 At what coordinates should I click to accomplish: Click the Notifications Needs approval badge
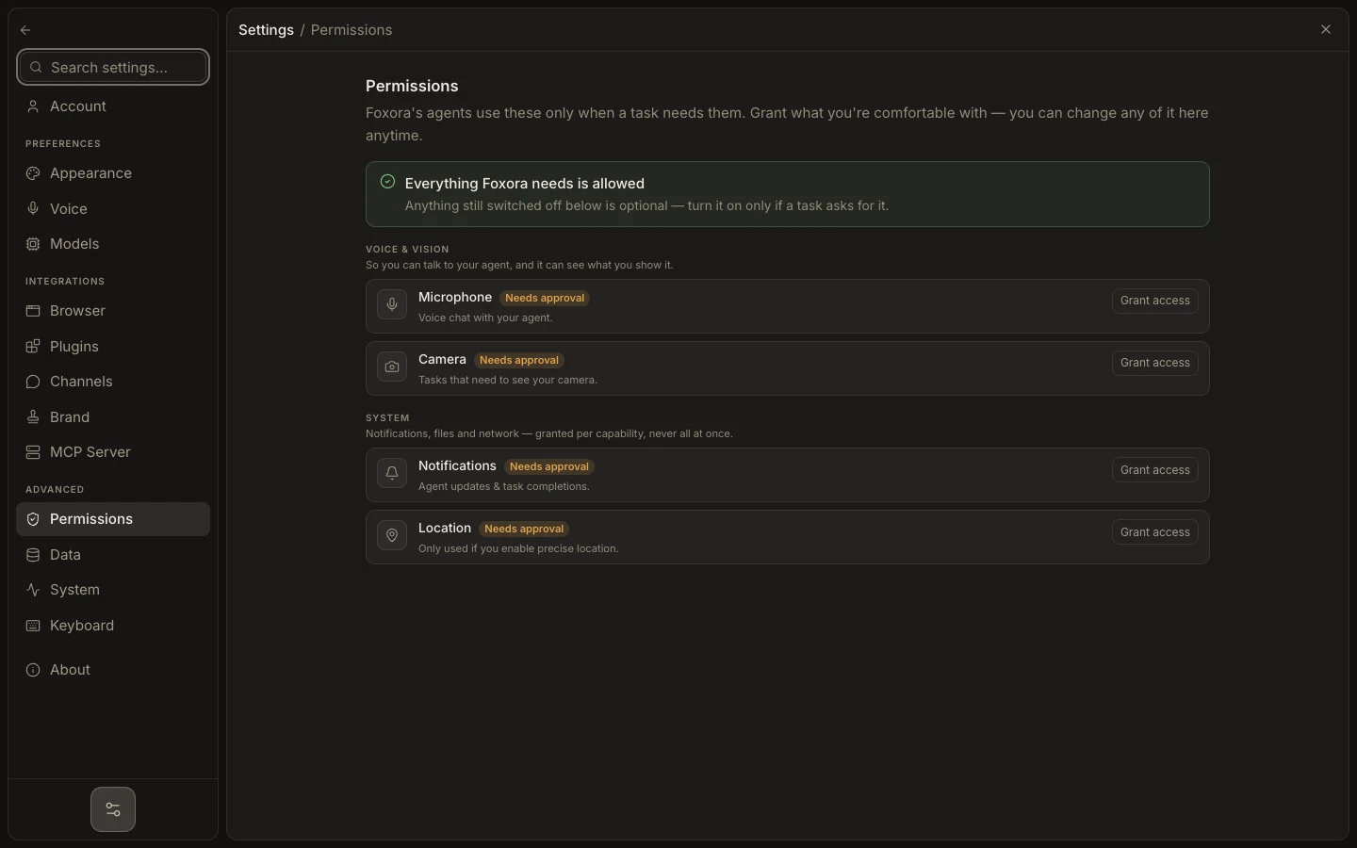[549, 467]
